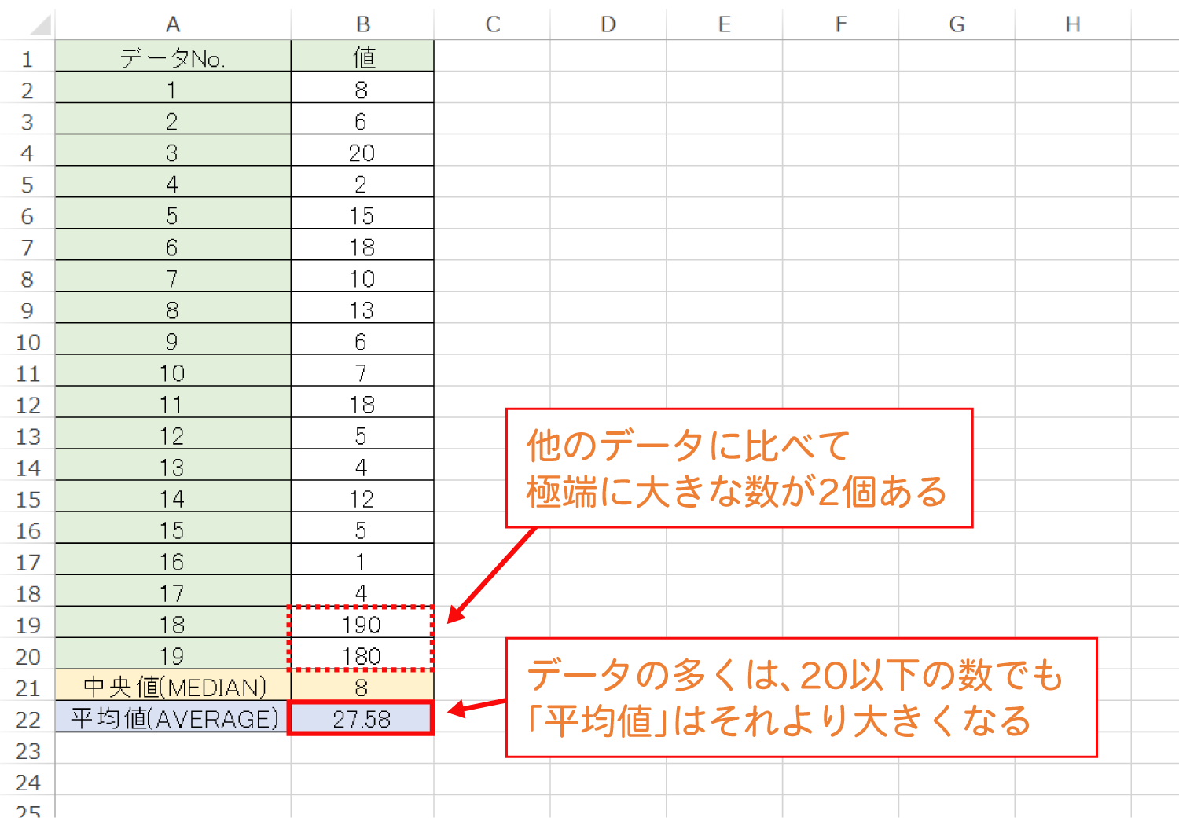Screen dimensions: 1179x818
Task: Select column D header
Action: pyautogui.click(x=608, y=24)
